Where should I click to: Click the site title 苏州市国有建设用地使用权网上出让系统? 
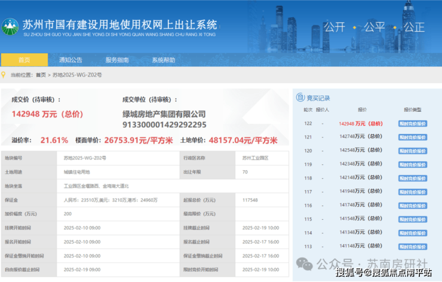pyautogui.click(x=119, y=25)
